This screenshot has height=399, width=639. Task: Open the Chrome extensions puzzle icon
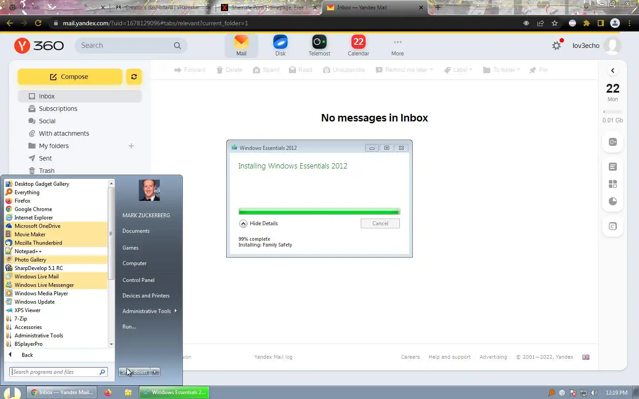[x=587, y=23]
